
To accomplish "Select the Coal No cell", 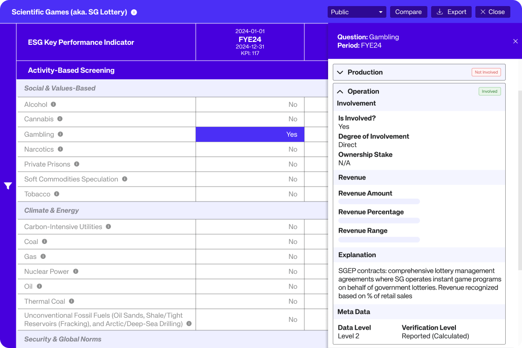I will tap(250, 242).
